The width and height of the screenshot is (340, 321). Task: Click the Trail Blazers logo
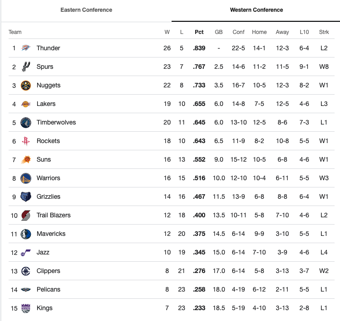click(26, 215)
